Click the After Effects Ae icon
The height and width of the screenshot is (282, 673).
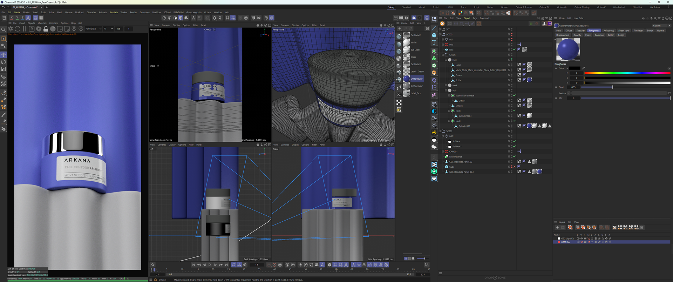click(x=550, y=23)
